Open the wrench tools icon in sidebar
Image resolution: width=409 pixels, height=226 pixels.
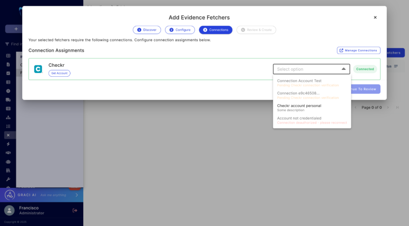pos(8,179)
